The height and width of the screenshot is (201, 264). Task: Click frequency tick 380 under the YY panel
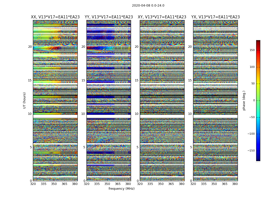(x=128, y=184)
